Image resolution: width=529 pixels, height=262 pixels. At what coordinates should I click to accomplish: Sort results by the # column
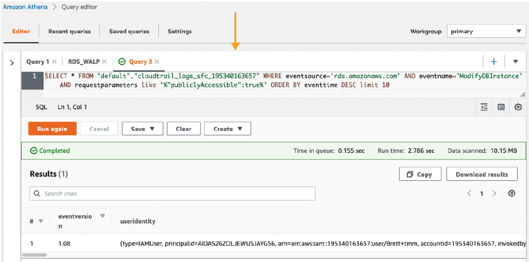(x=41, y=221)
